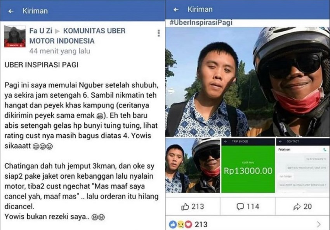Open the blue like reaction icon
This screenshot has height=230, width=330.
173,224
